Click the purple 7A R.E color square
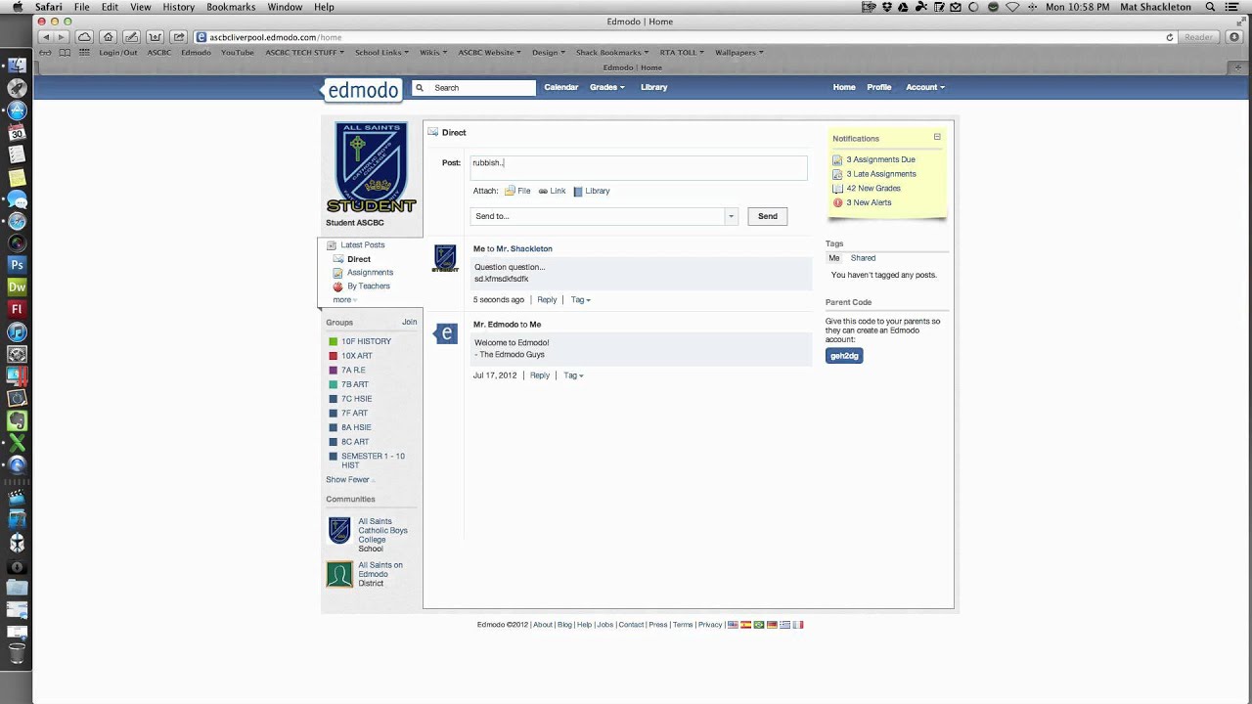 coord(334,371)
